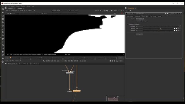
Task: Open the Deep nodes toolbar icon
Action: [x=3, y=45]
